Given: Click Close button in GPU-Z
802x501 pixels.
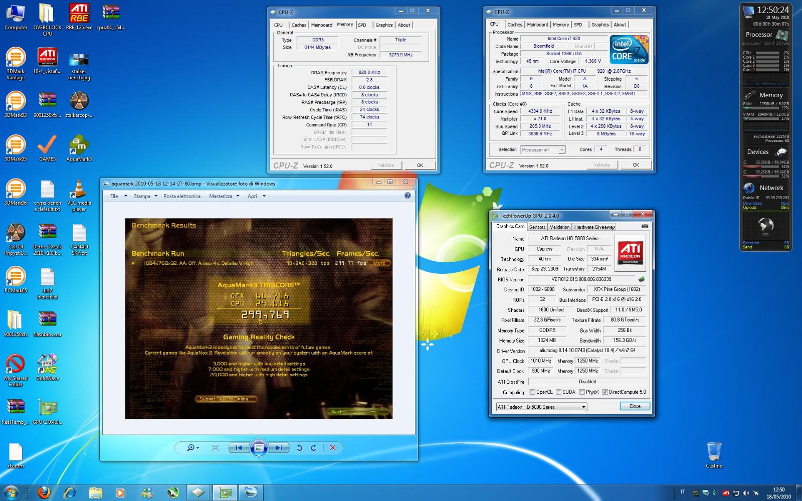Looking at the screenshot, I should (x=635, y=406).
